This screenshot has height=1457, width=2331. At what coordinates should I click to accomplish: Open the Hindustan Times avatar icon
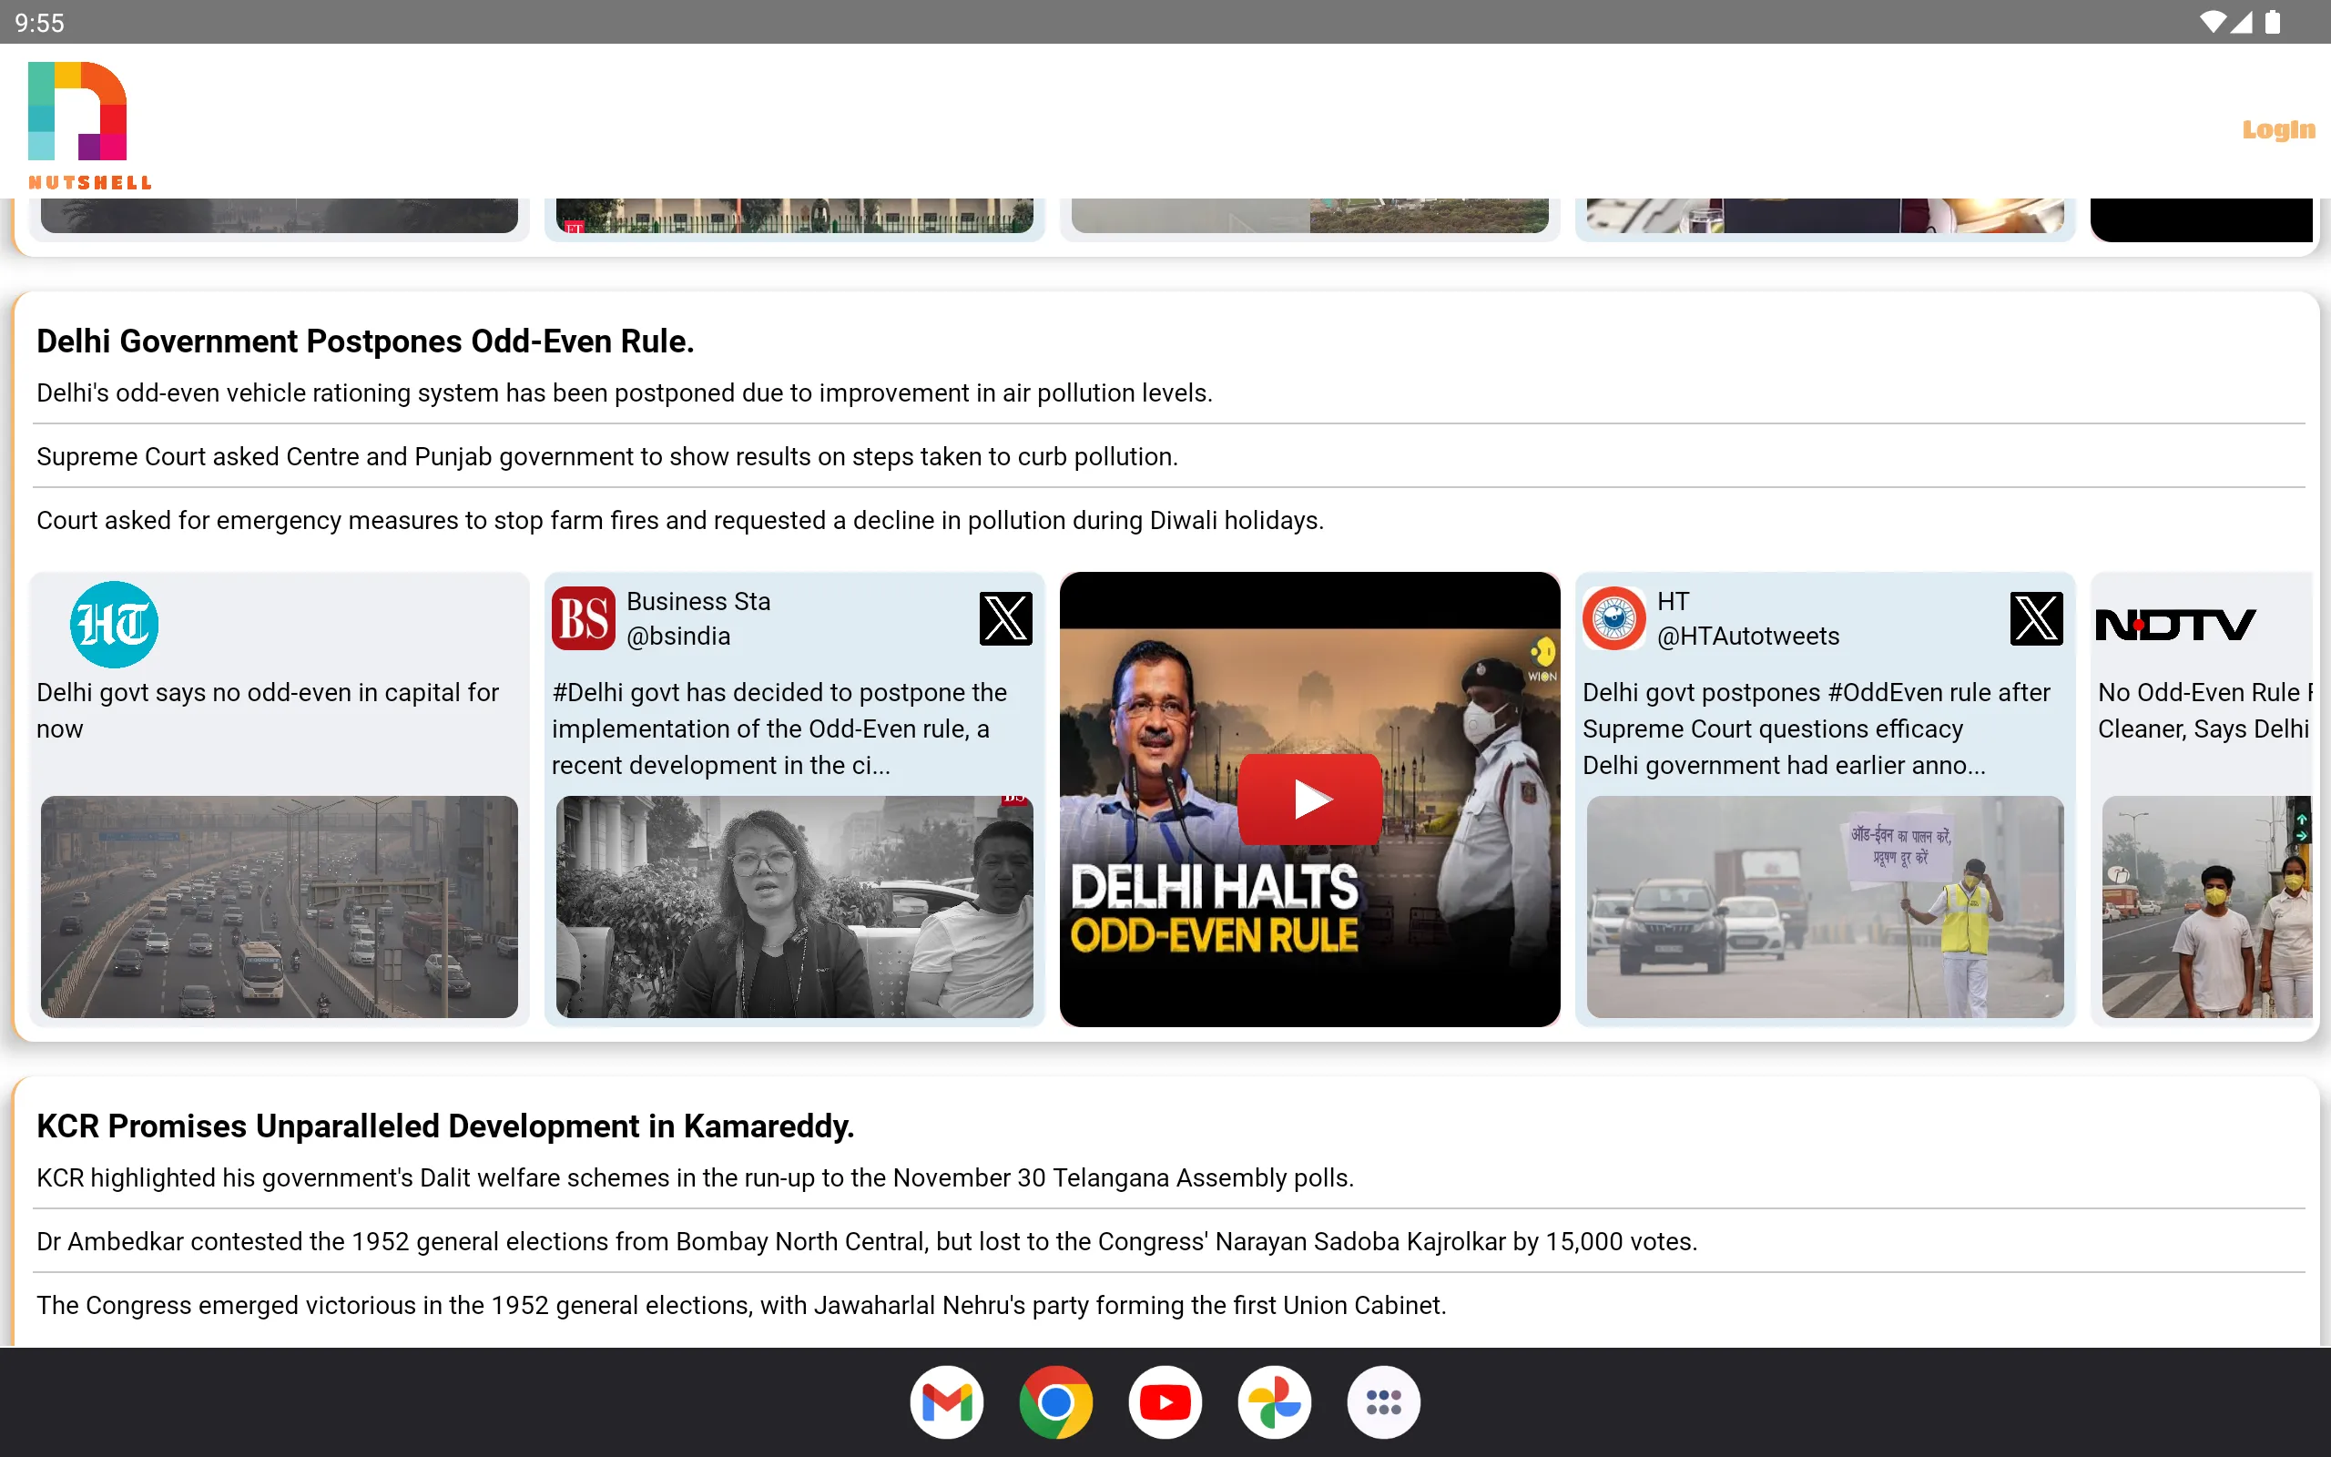[x=113, y=624]
